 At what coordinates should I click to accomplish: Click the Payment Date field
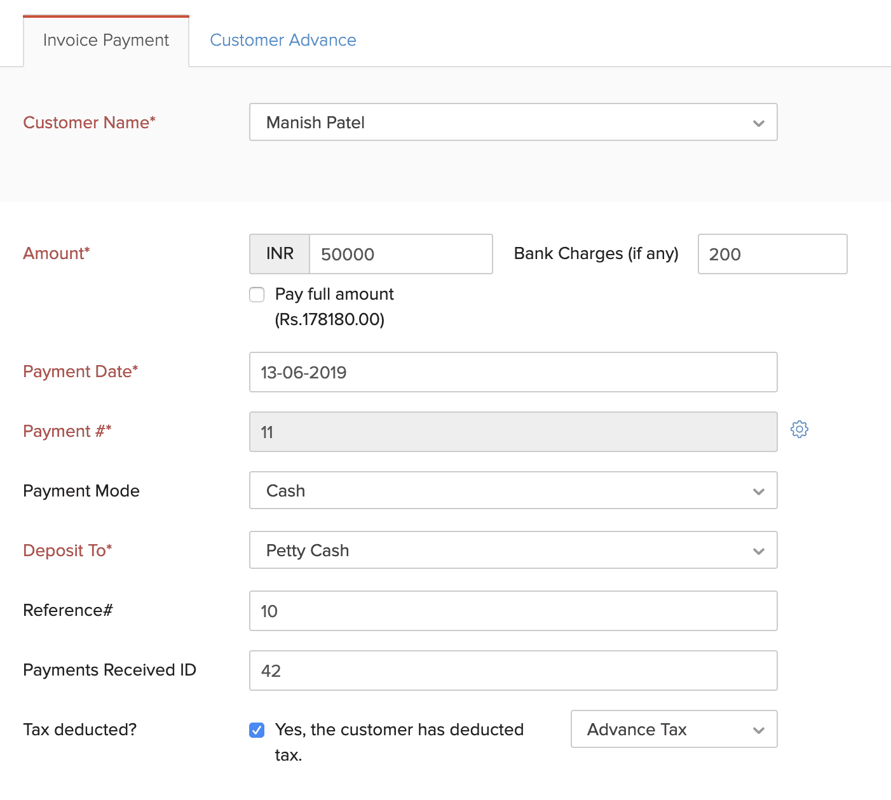pos(512,373)
